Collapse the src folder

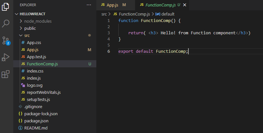click(x=27, y=35)
